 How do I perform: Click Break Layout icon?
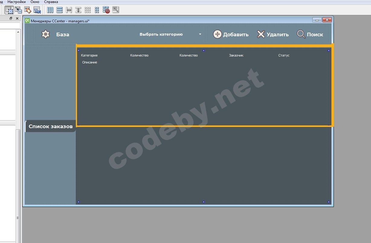point(106,10)
